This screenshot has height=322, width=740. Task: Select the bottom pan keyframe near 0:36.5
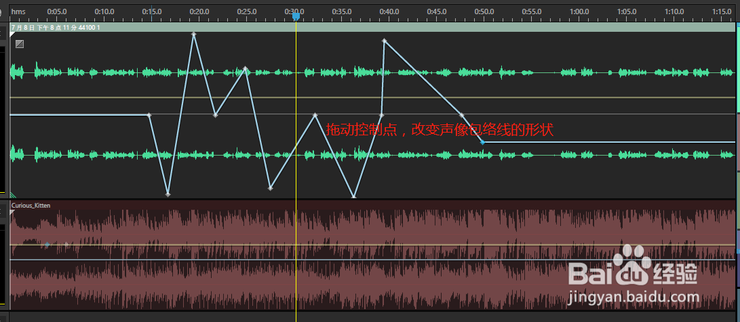tap(354, 196)
